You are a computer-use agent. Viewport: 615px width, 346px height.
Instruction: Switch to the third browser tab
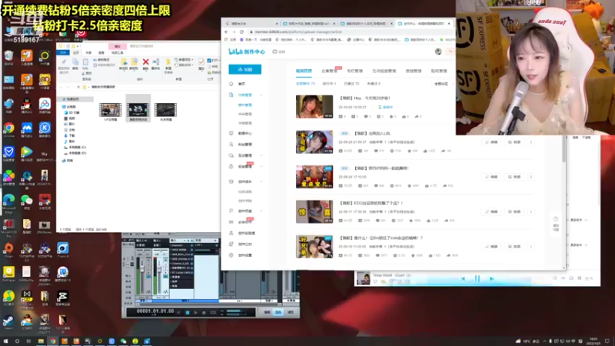pos(365,24)
